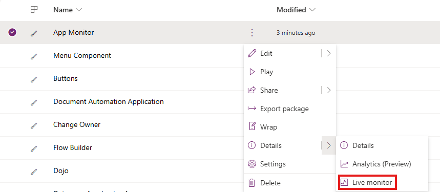The height and width of the screenshot is (192, 440).
Task: Click the trash icon next to Delete
Action: click(x=252, y=183)
